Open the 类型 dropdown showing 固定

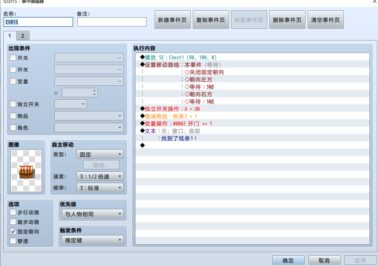click(100, 154)
